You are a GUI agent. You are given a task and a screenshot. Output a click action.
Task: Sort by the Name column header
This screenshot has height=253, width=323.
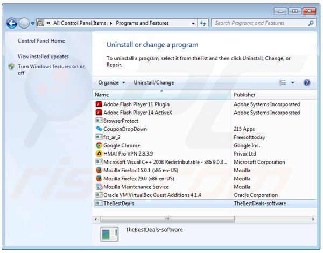[161, 95]
